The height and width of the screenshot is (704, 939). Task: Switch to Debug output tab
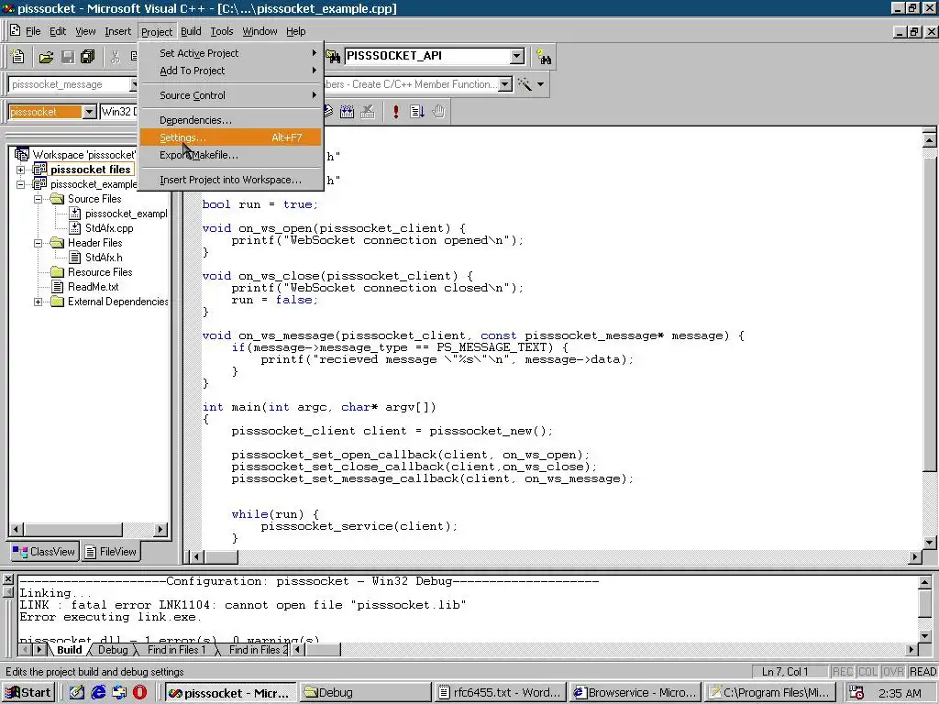[x=113, y=650]
